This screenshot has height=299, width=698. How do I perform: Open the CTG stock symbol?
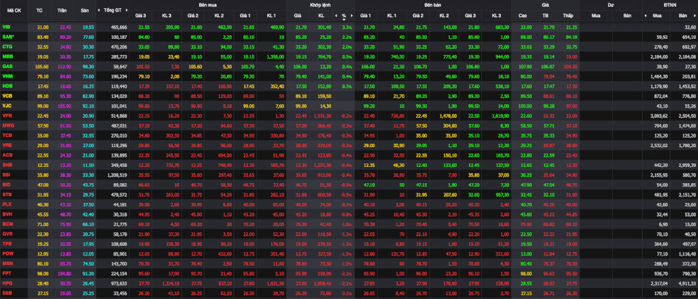click(7, 46)
